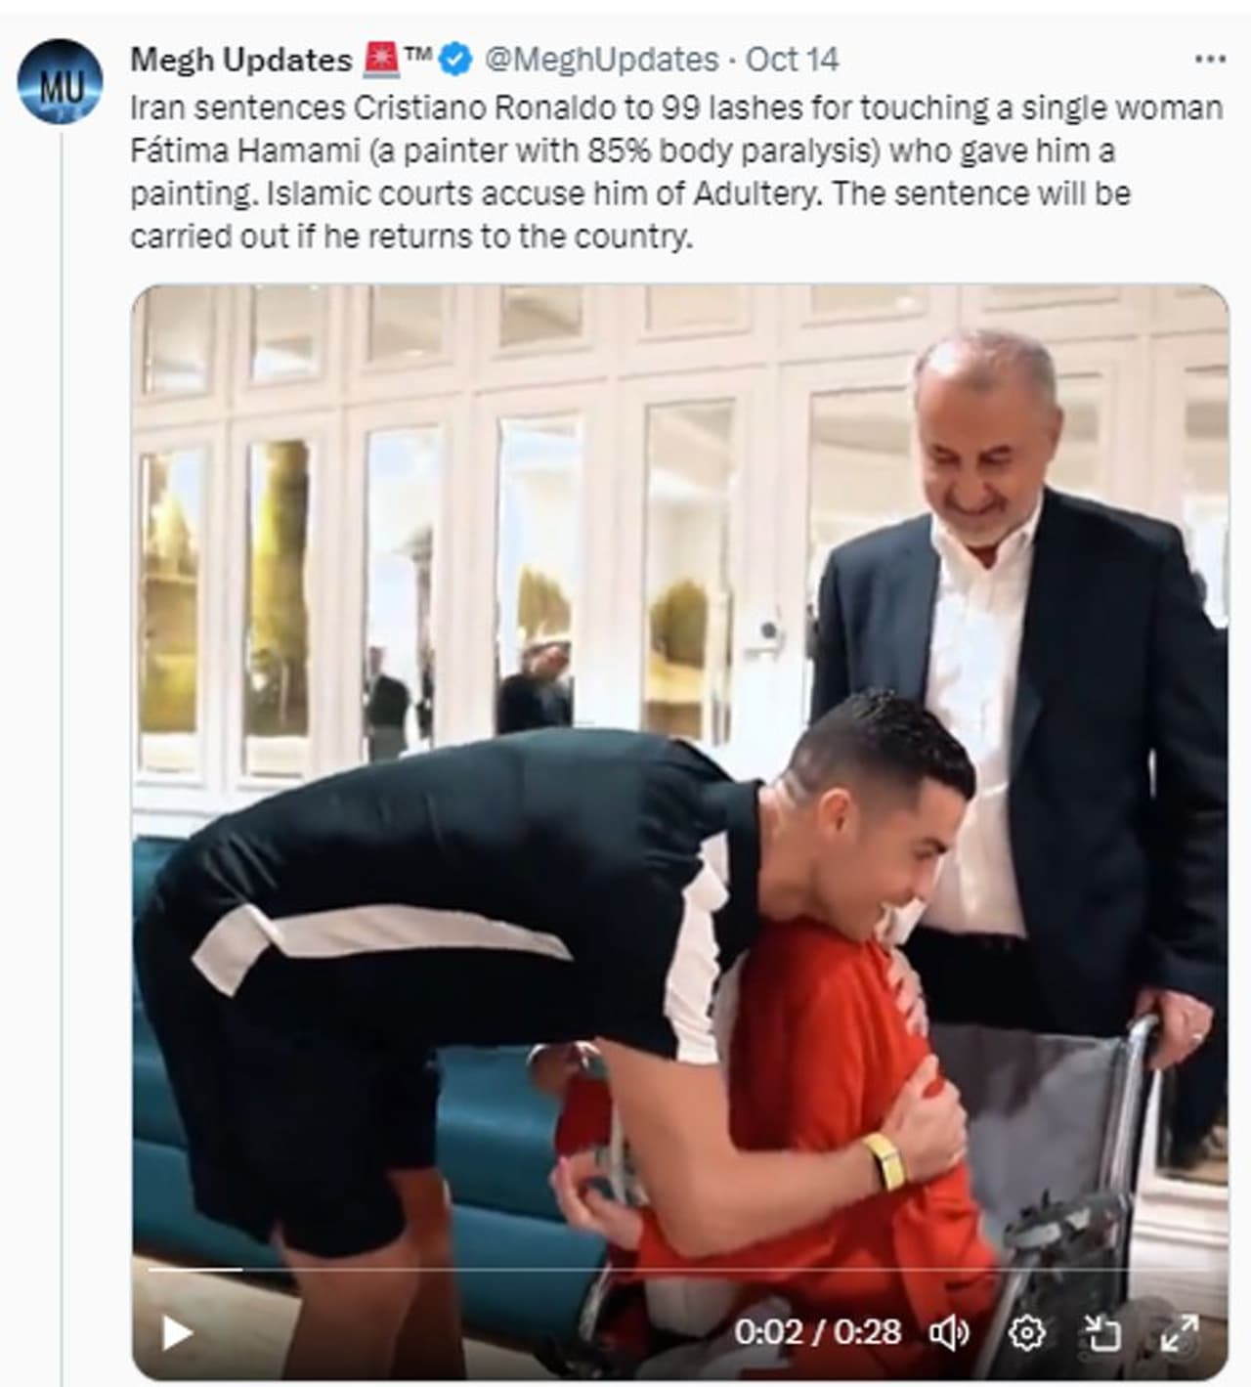Open the Oct 14 tweet timestamp

792,60
